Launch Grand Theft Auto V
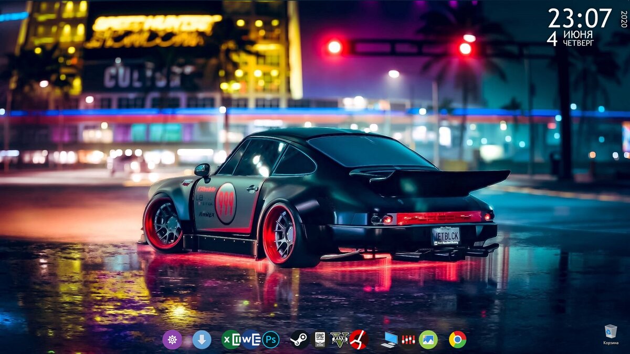This screenshot has height=354, width=630. tap(340, 340)
